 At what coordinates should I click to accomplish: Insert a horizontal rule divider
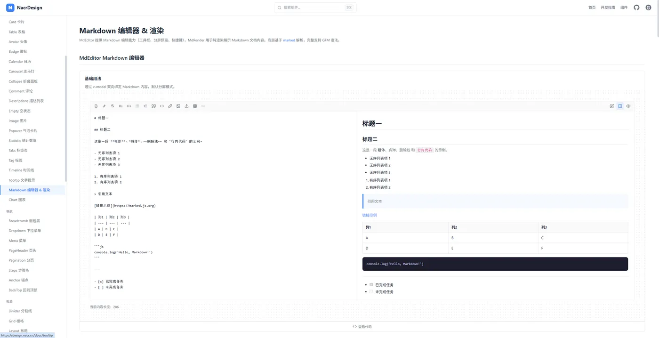tap(203, 106)
